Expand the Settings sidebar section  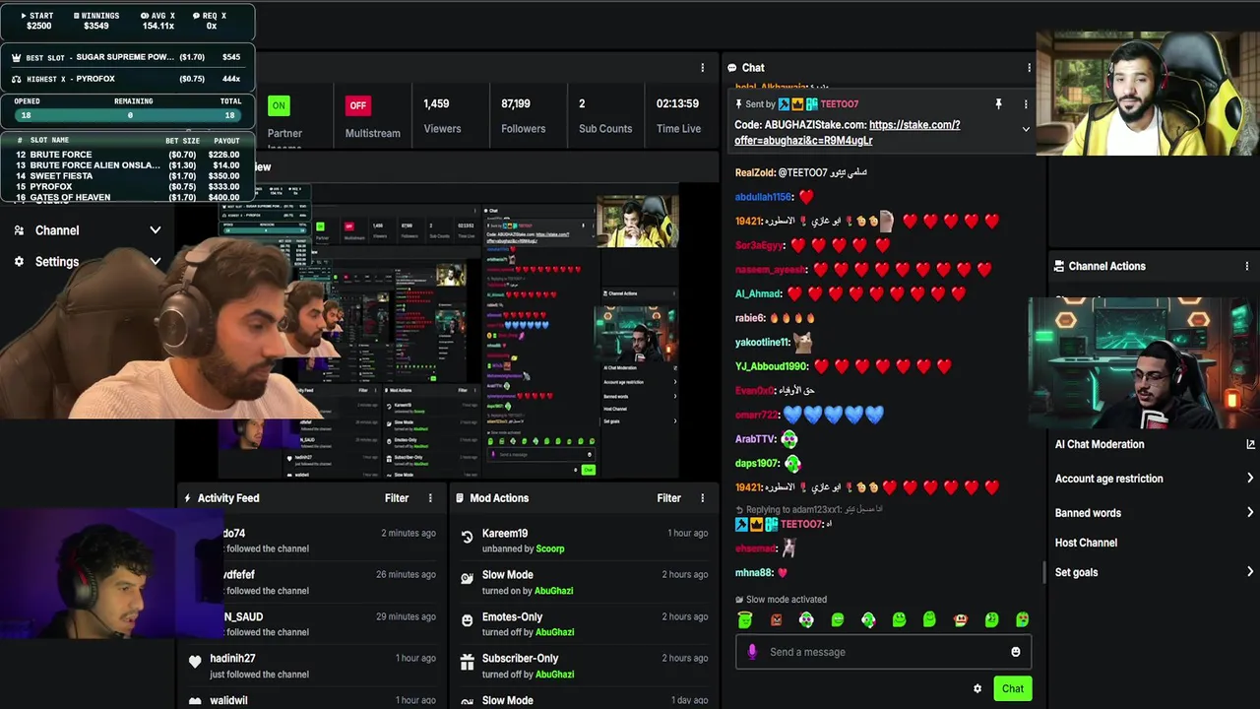155,262
